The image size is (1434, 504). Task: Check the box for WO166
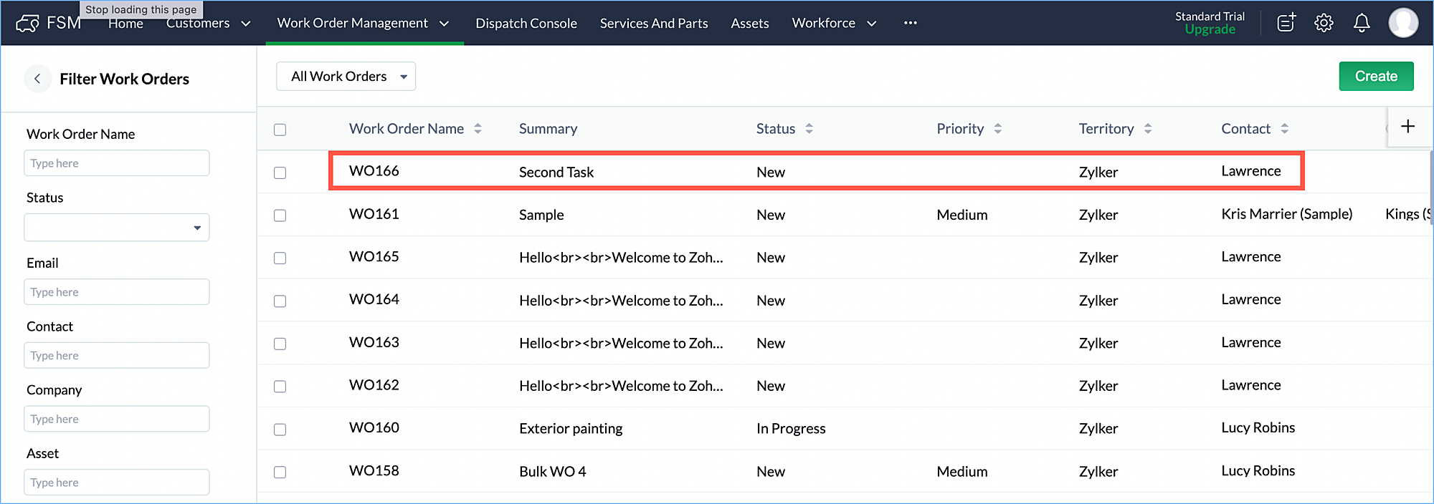pos(280,173)
